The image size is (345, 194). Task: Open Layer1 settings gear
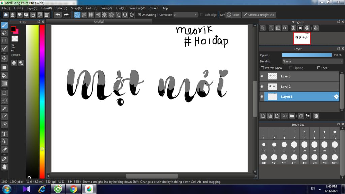pyautogui.click(x=336, y=97)
